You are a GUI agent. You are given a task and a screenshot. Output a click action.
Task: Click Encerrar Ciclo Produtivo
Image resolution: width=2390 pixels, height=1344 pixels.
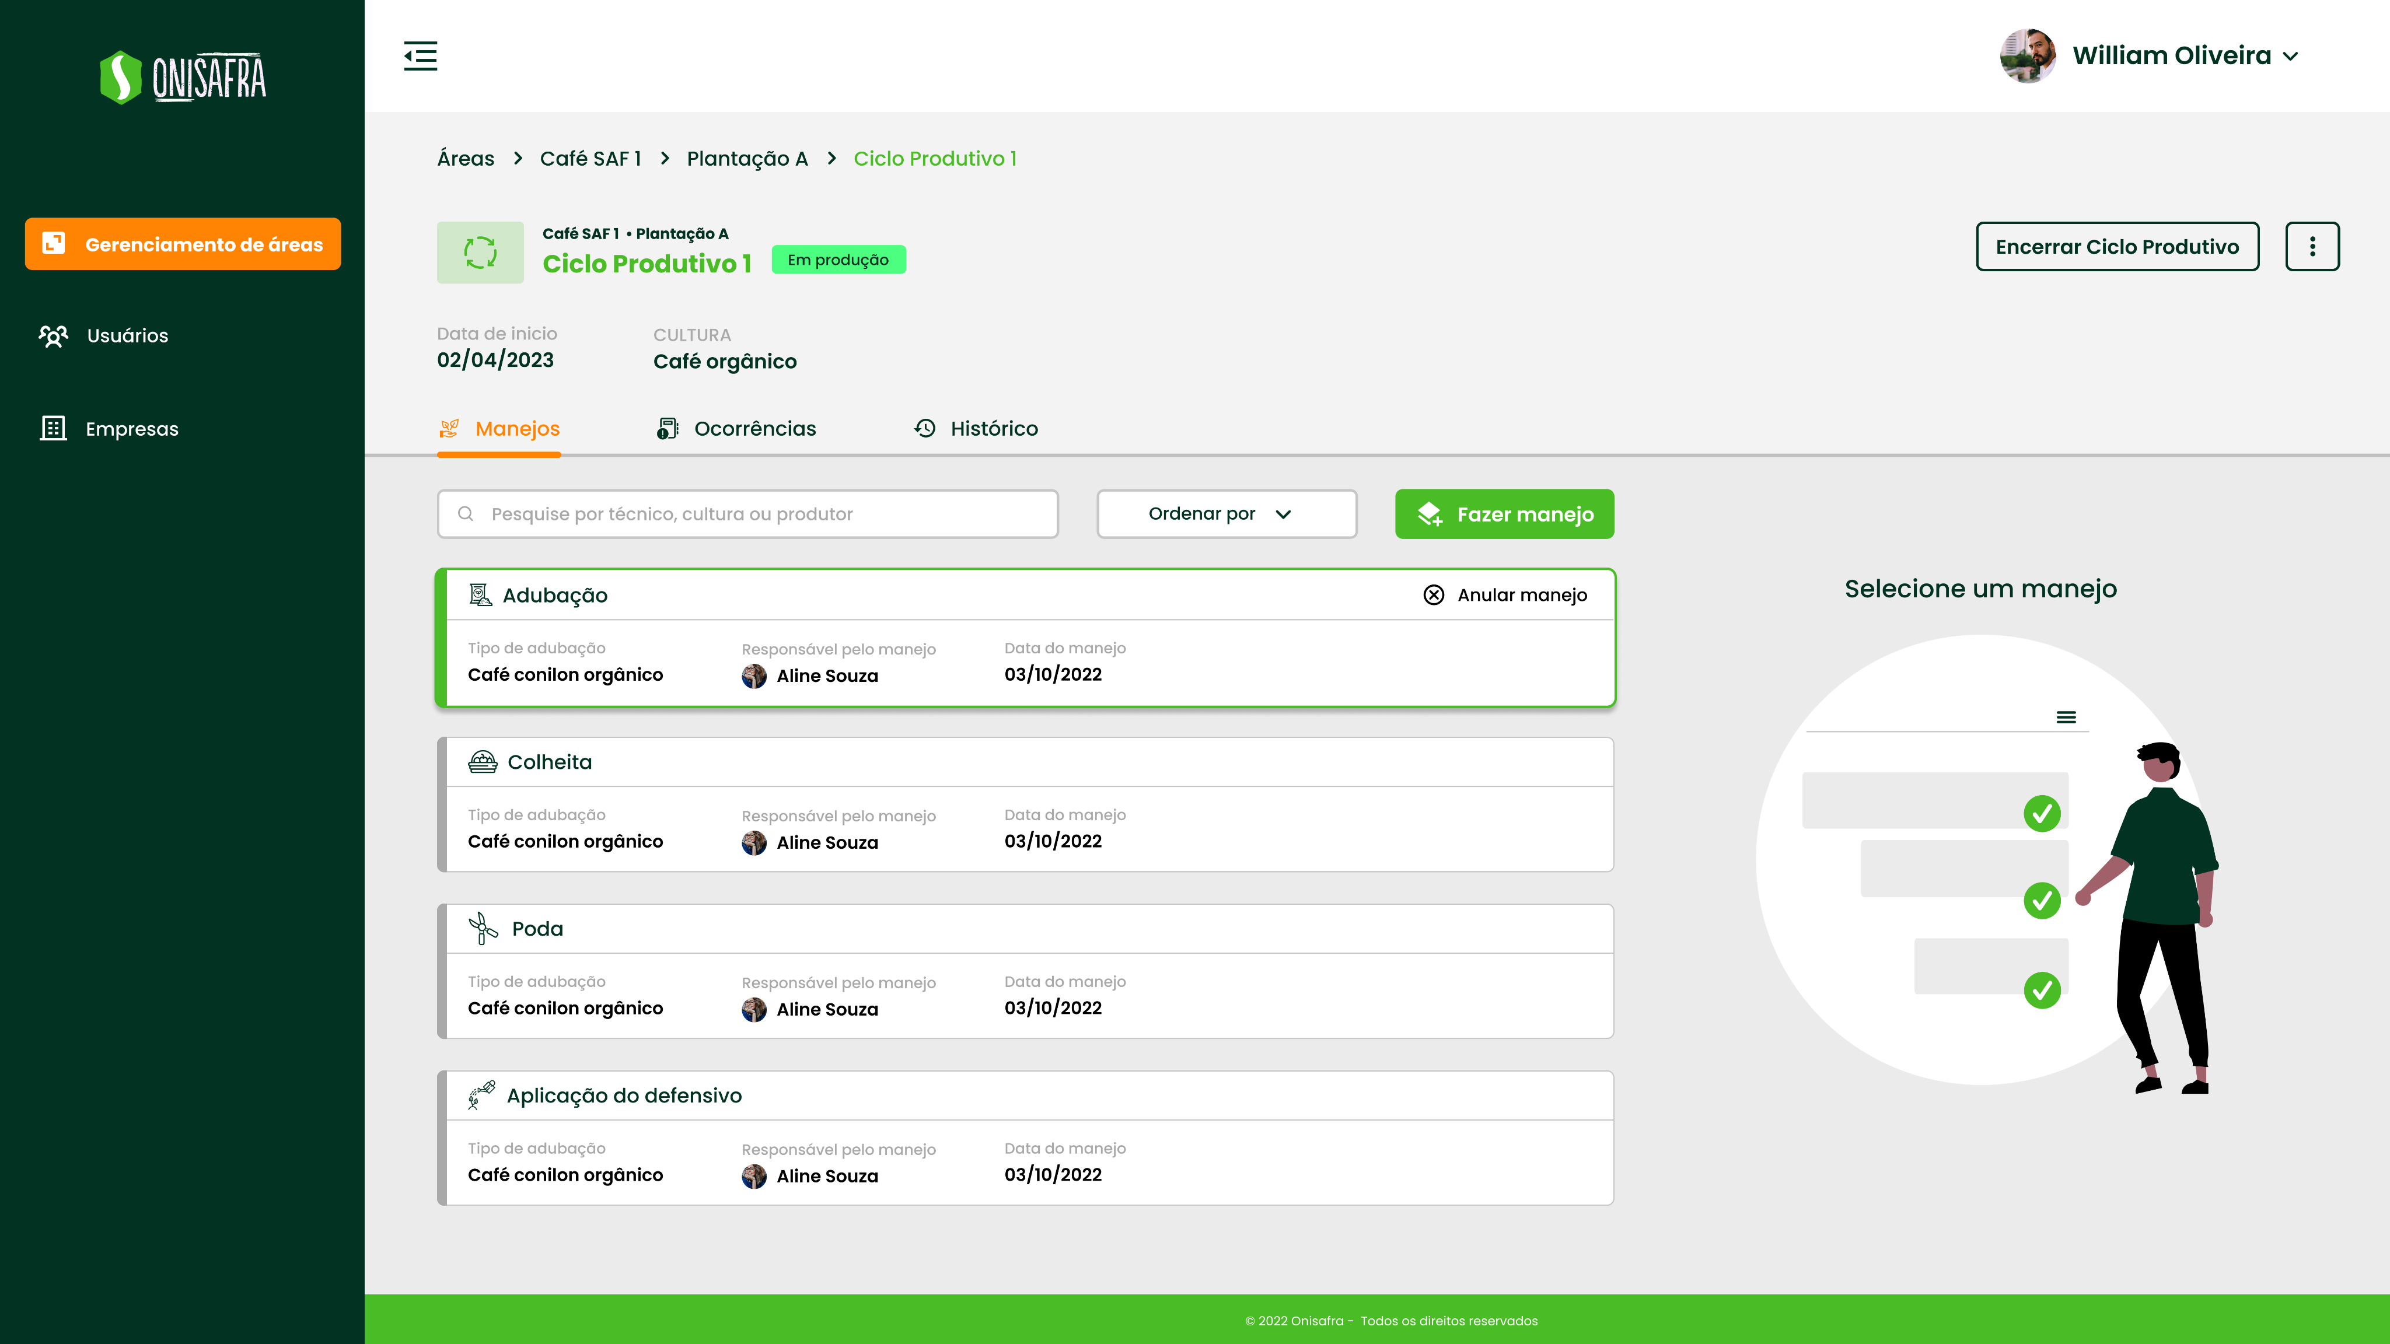2118,247
